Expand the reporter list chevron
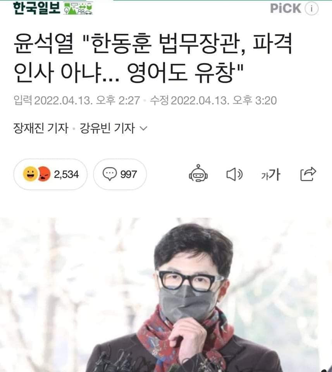This screenshot has width=332, height=372. 143,128
